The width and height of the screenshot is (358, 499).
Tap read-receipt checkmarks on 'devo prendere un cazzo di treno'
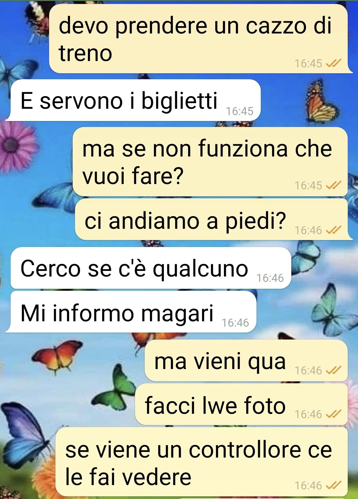tap(333, 63)
